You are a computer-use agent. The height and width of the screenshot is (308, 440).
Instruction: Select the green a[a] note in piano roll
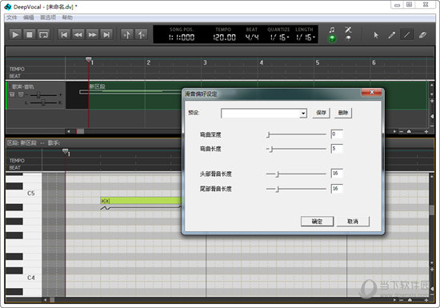pos(142,200)
